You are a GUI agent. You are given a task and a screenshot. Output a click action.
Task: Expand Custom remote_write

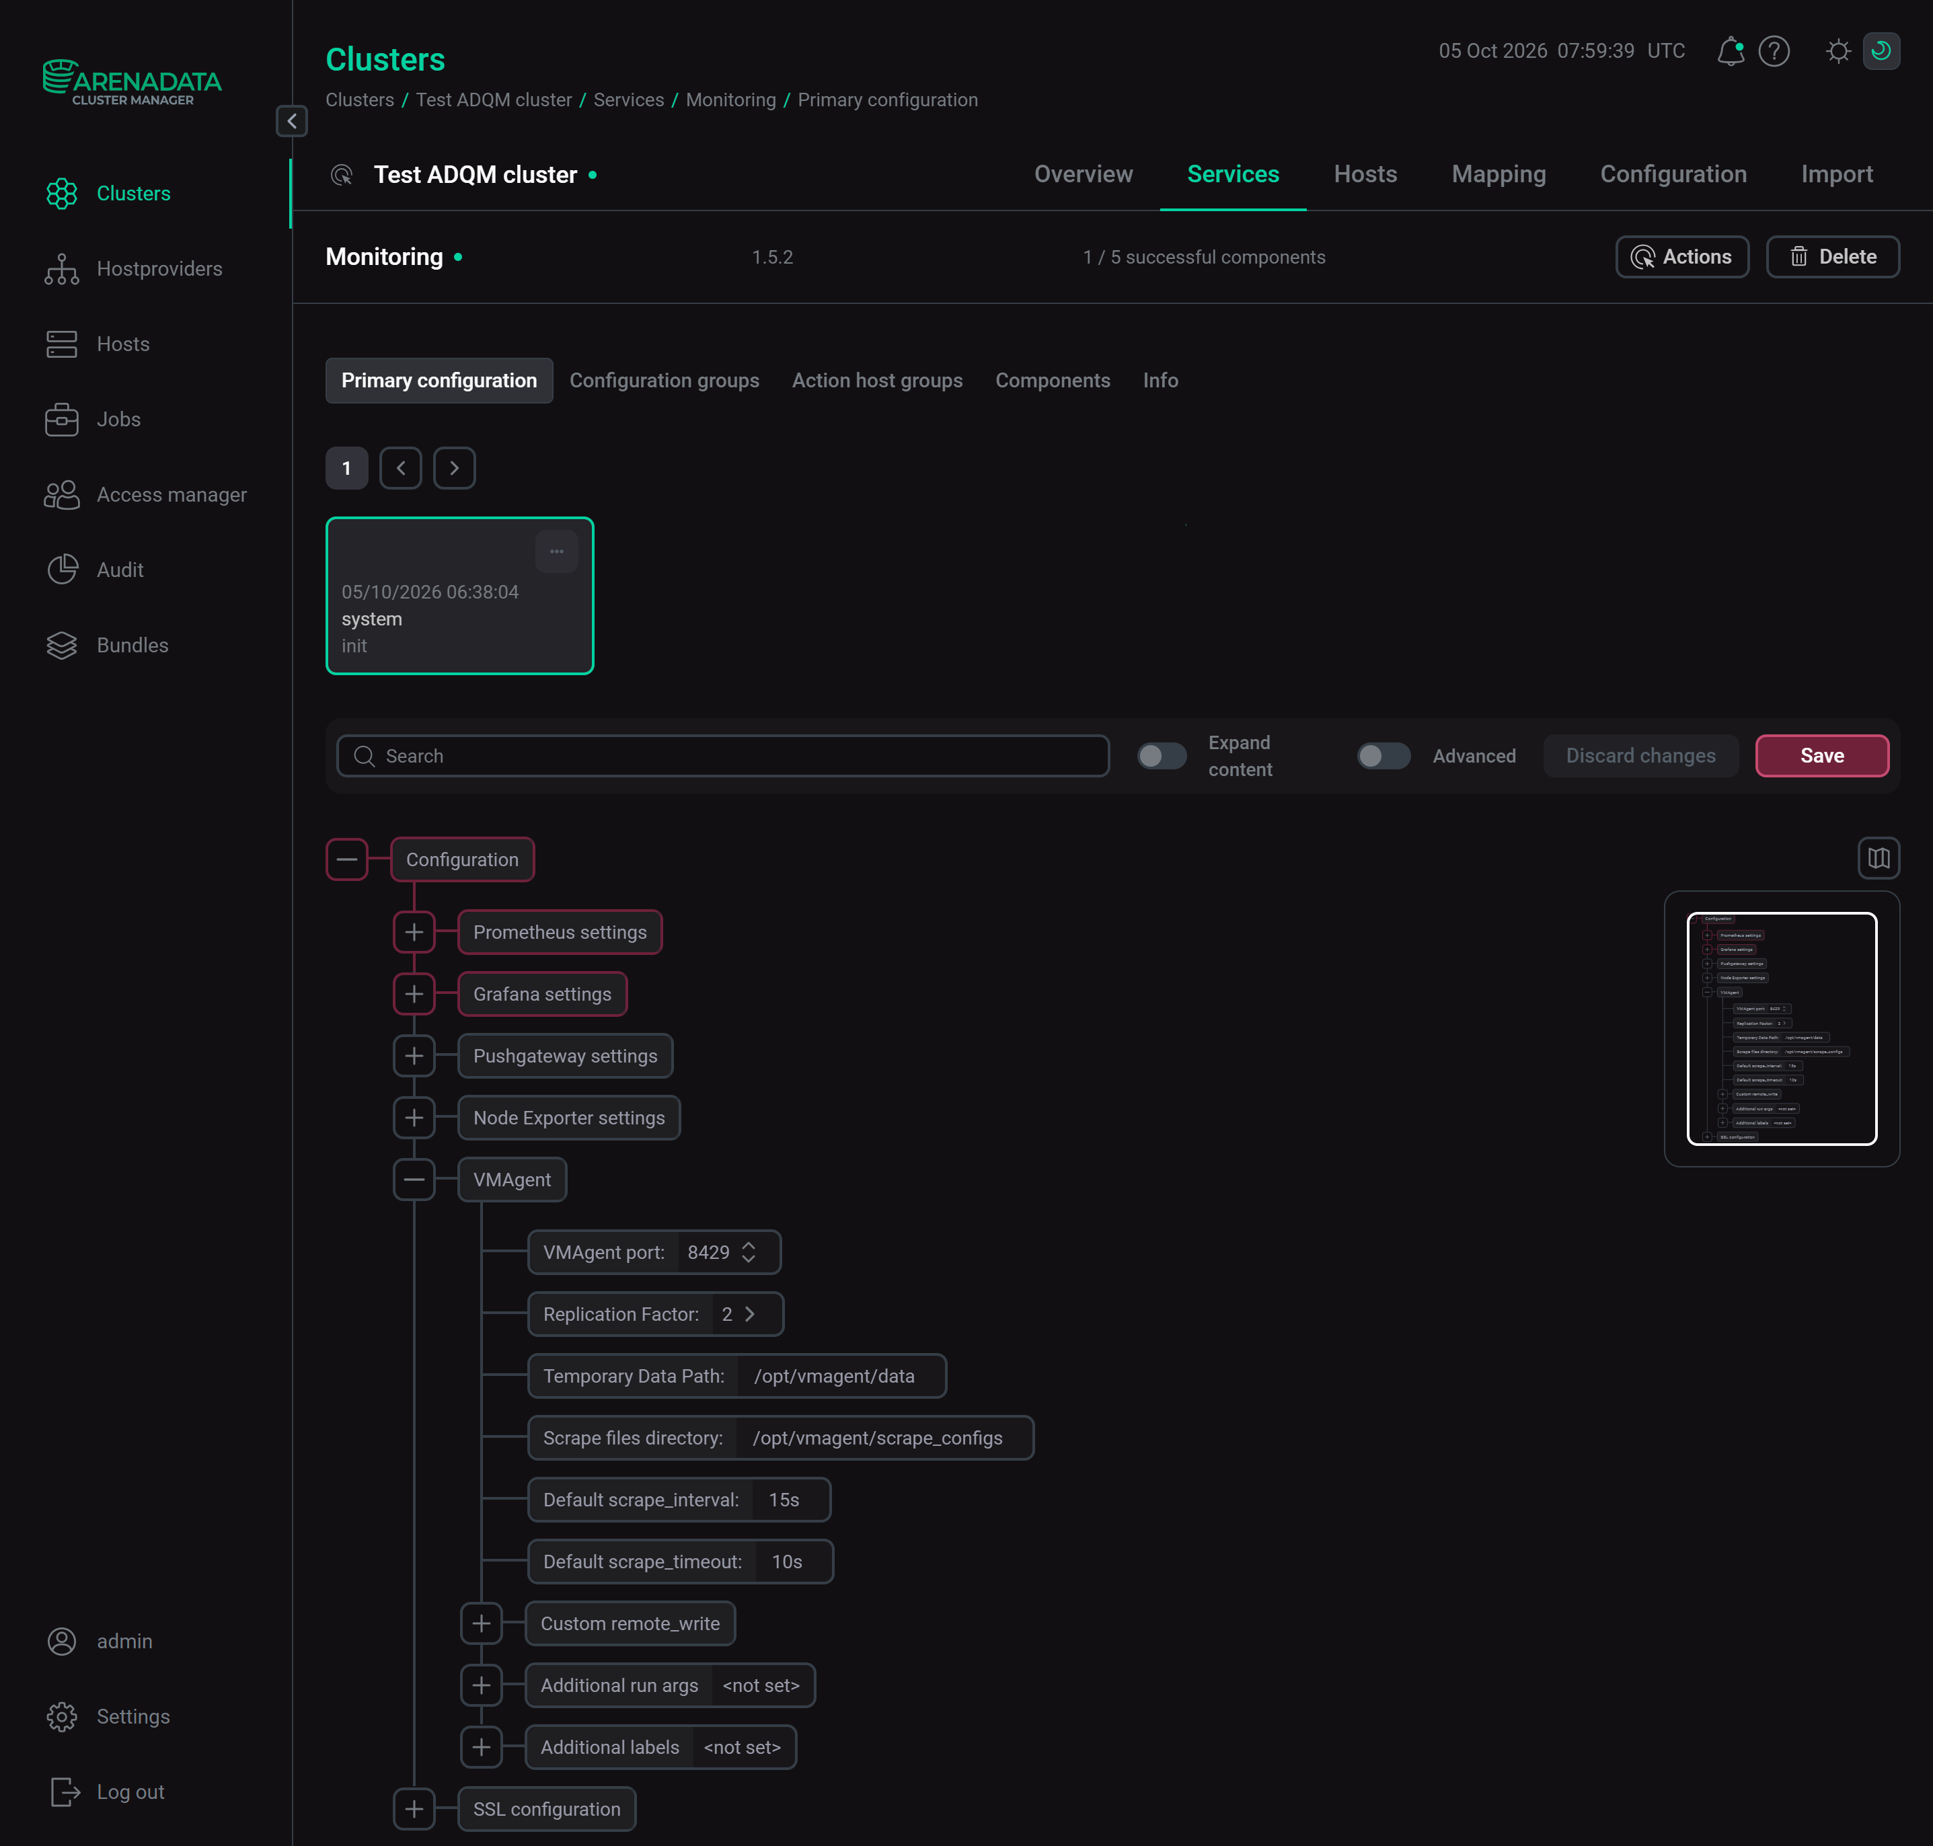click(x=482, y=1623)
